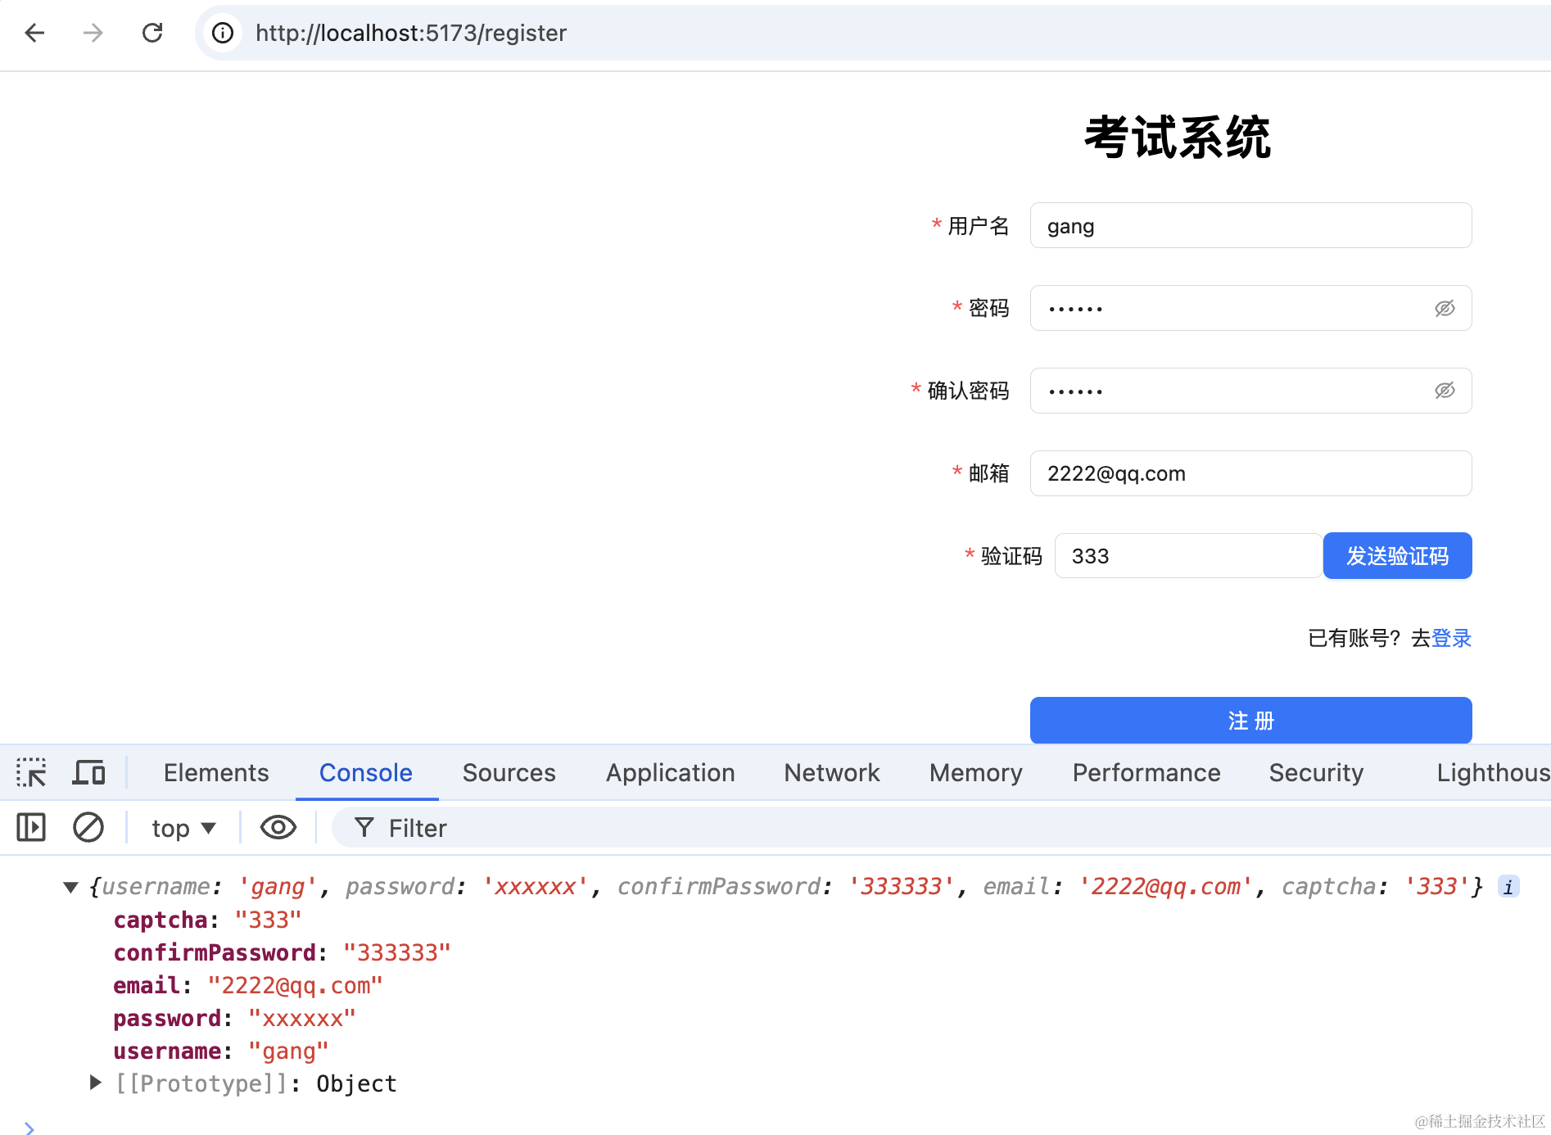Select the confirmPassword: "333333" console property
The image size is (1551, 1135).
[282, 952]
